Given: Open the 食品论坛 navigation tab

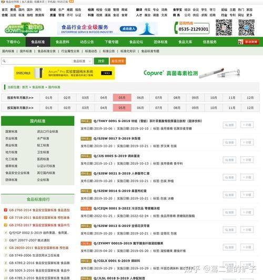Looking at the screenshot, I should (136, 42).
